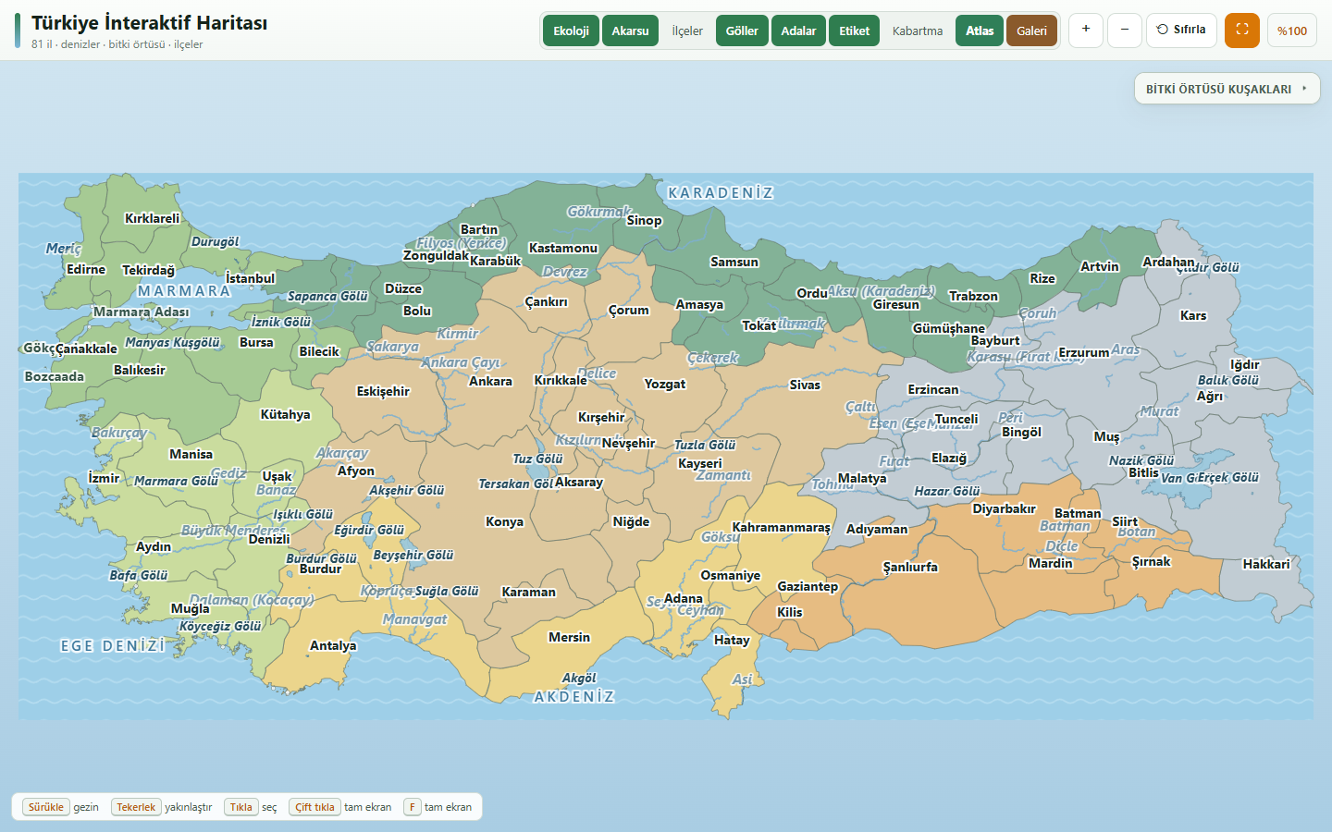The height and width of the screenshot is (832, 1332).
Task: Switch to the Kabartma relief view
Action: coord(918,31)
